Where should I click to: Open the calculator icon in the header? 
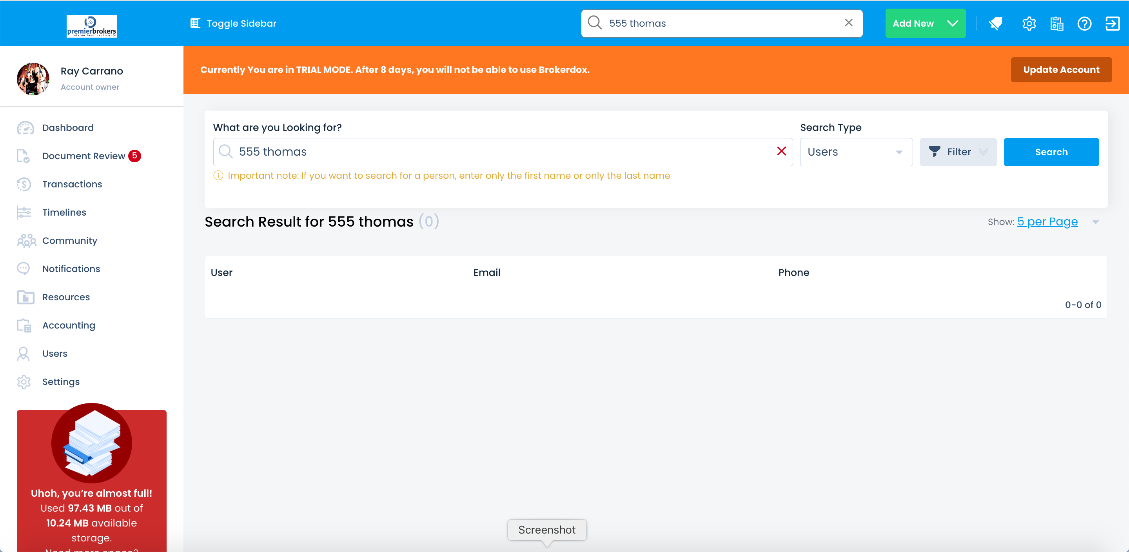[1057, 23]
